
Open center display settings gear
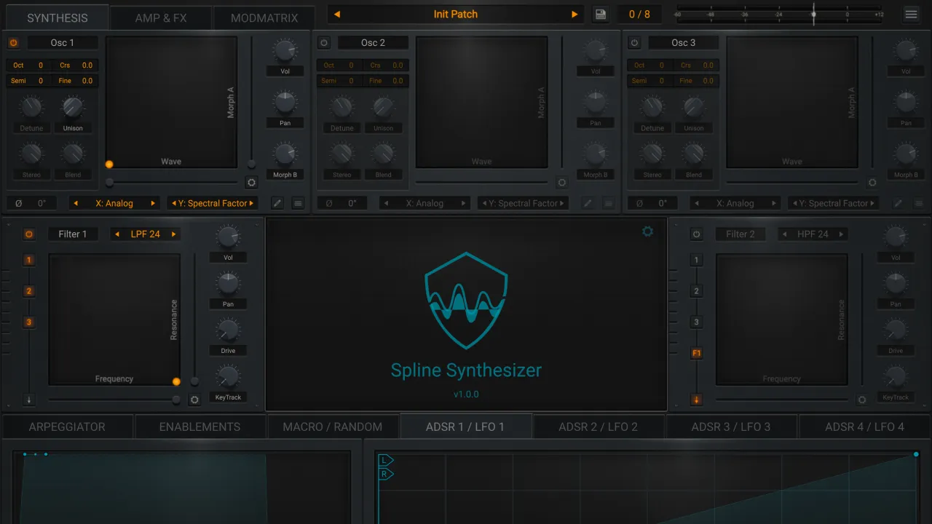(647, 231)
